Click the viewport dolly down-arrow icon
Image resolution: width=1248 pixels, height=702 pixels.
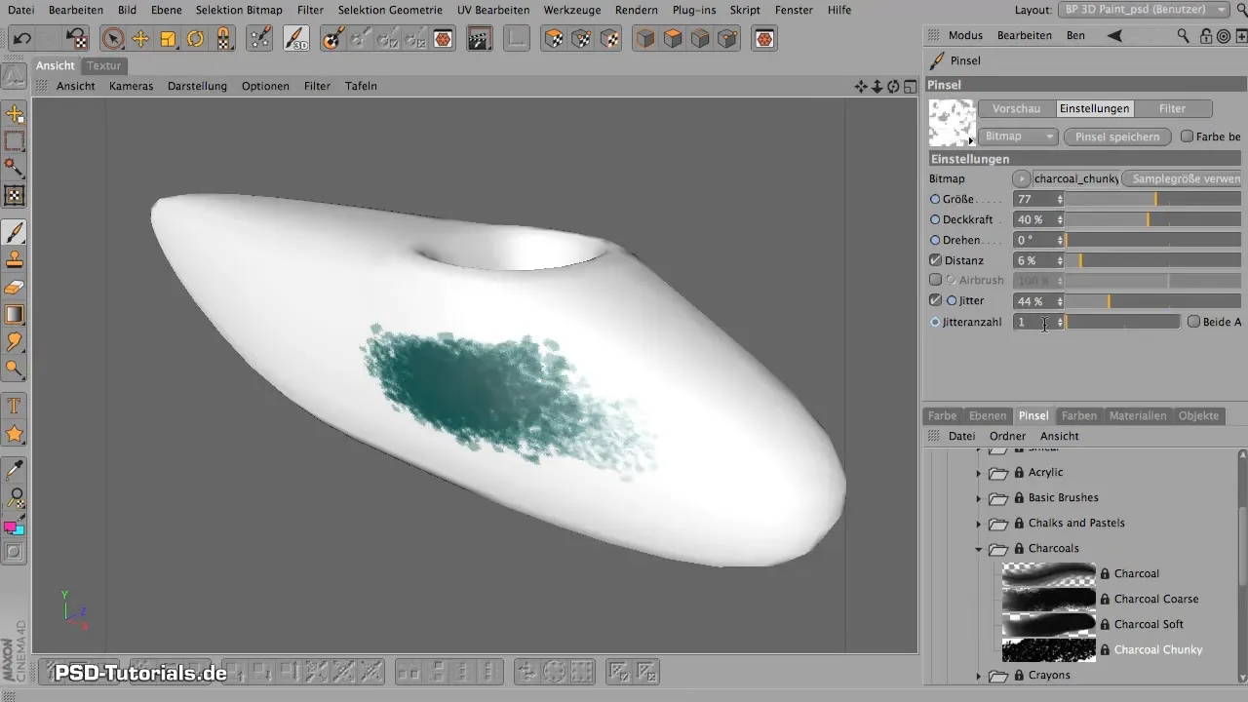tap(877, 86)
